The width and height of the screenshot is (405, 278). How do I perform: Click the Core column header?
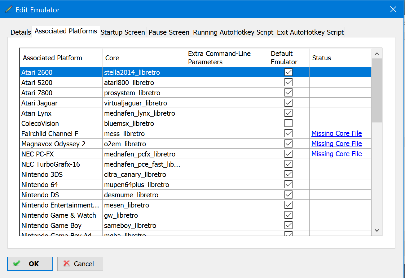[x=144, y=58]
